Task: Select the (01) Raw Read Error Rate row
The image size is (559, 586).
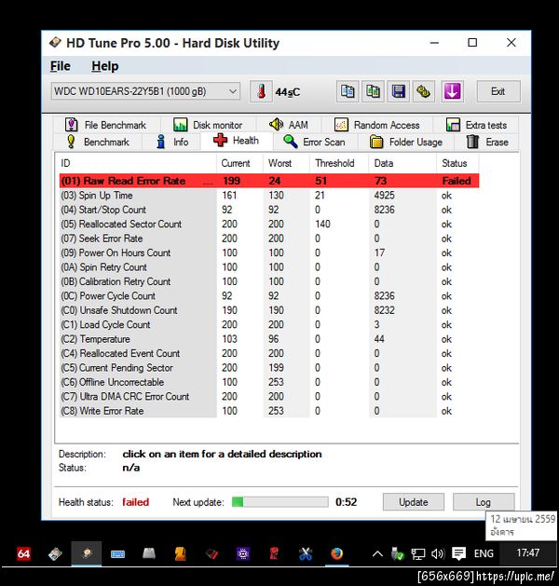Action: pos(269,181)
